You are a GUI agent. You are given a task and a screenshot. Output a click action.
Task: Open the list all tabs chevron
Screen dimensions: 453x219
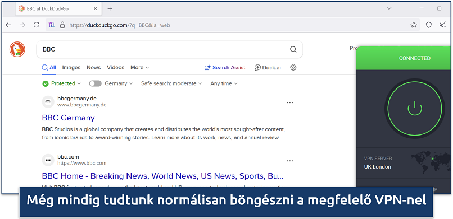pos(389,8)
